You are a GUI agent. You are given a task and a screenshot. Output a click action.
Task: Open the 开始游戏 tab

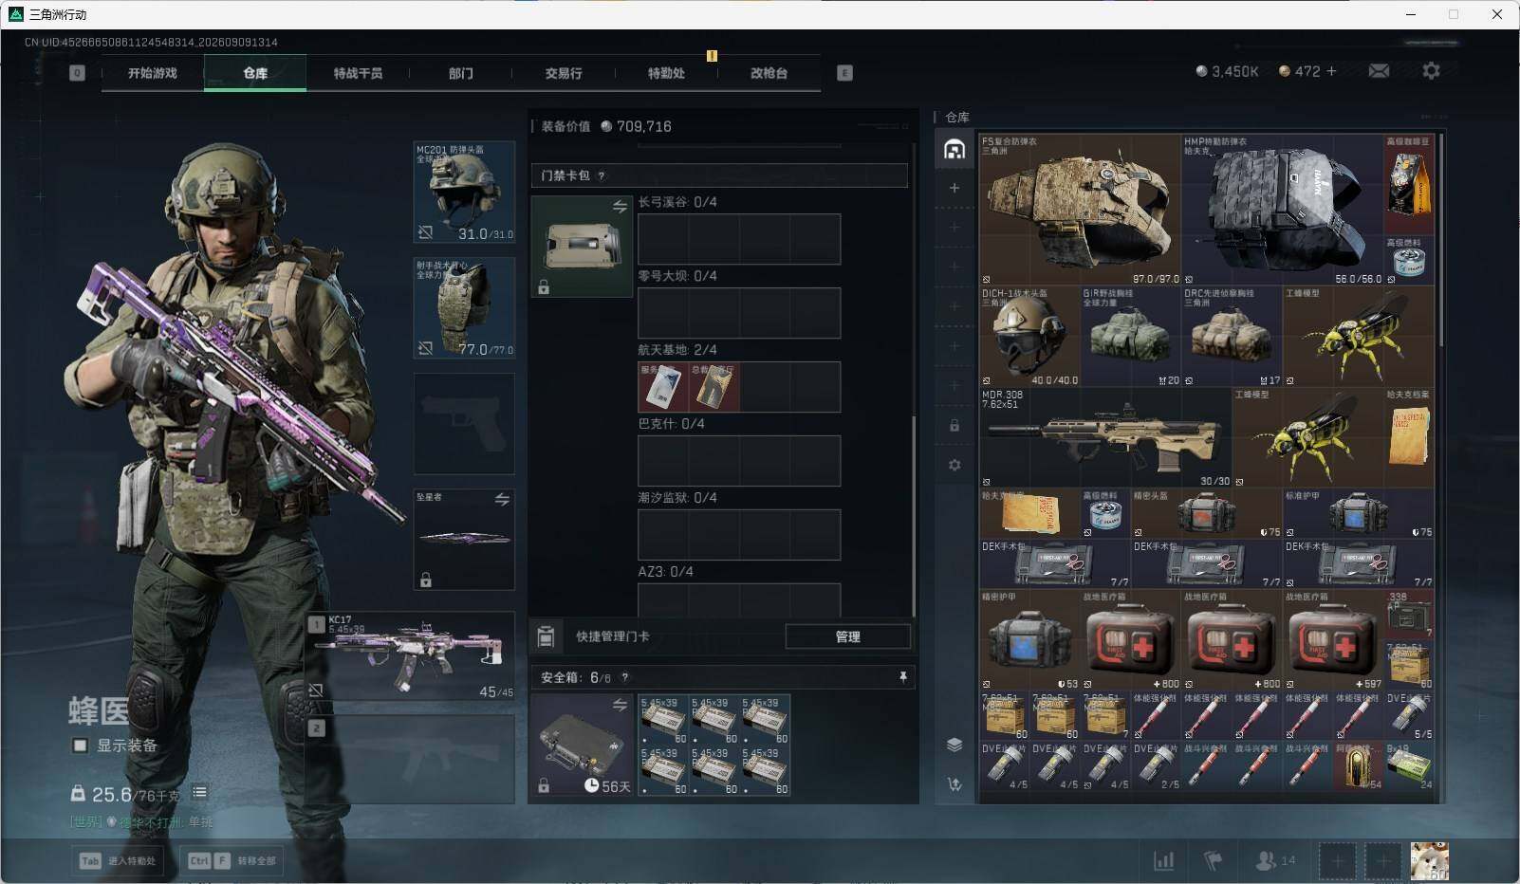pyautogui.click(x=153, y=73)
